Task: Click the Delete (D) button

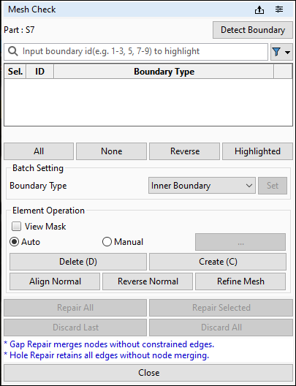Action: [78, 262]
